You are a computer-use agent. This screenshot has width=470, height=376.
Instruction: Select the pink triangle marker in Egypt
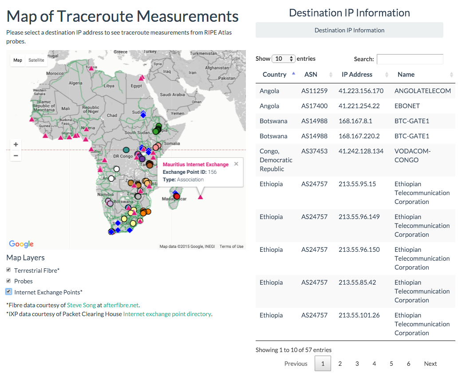[141, 78]
